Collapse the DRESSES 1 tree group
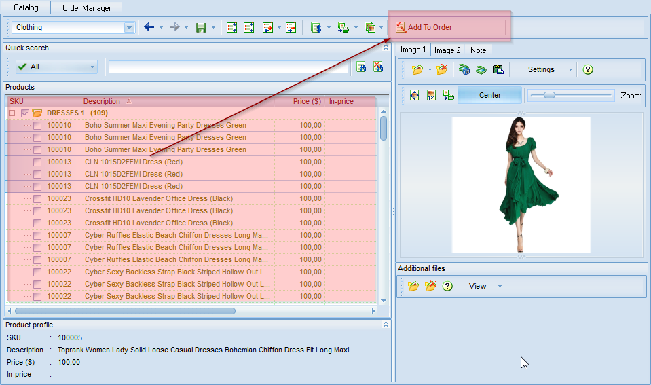 (12, 113)
